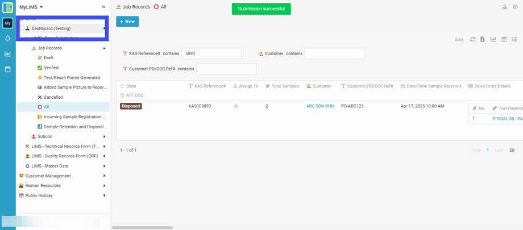Click the export file icon in toolbar
Viewport: 523px width, 230px height.
[482, 39]
